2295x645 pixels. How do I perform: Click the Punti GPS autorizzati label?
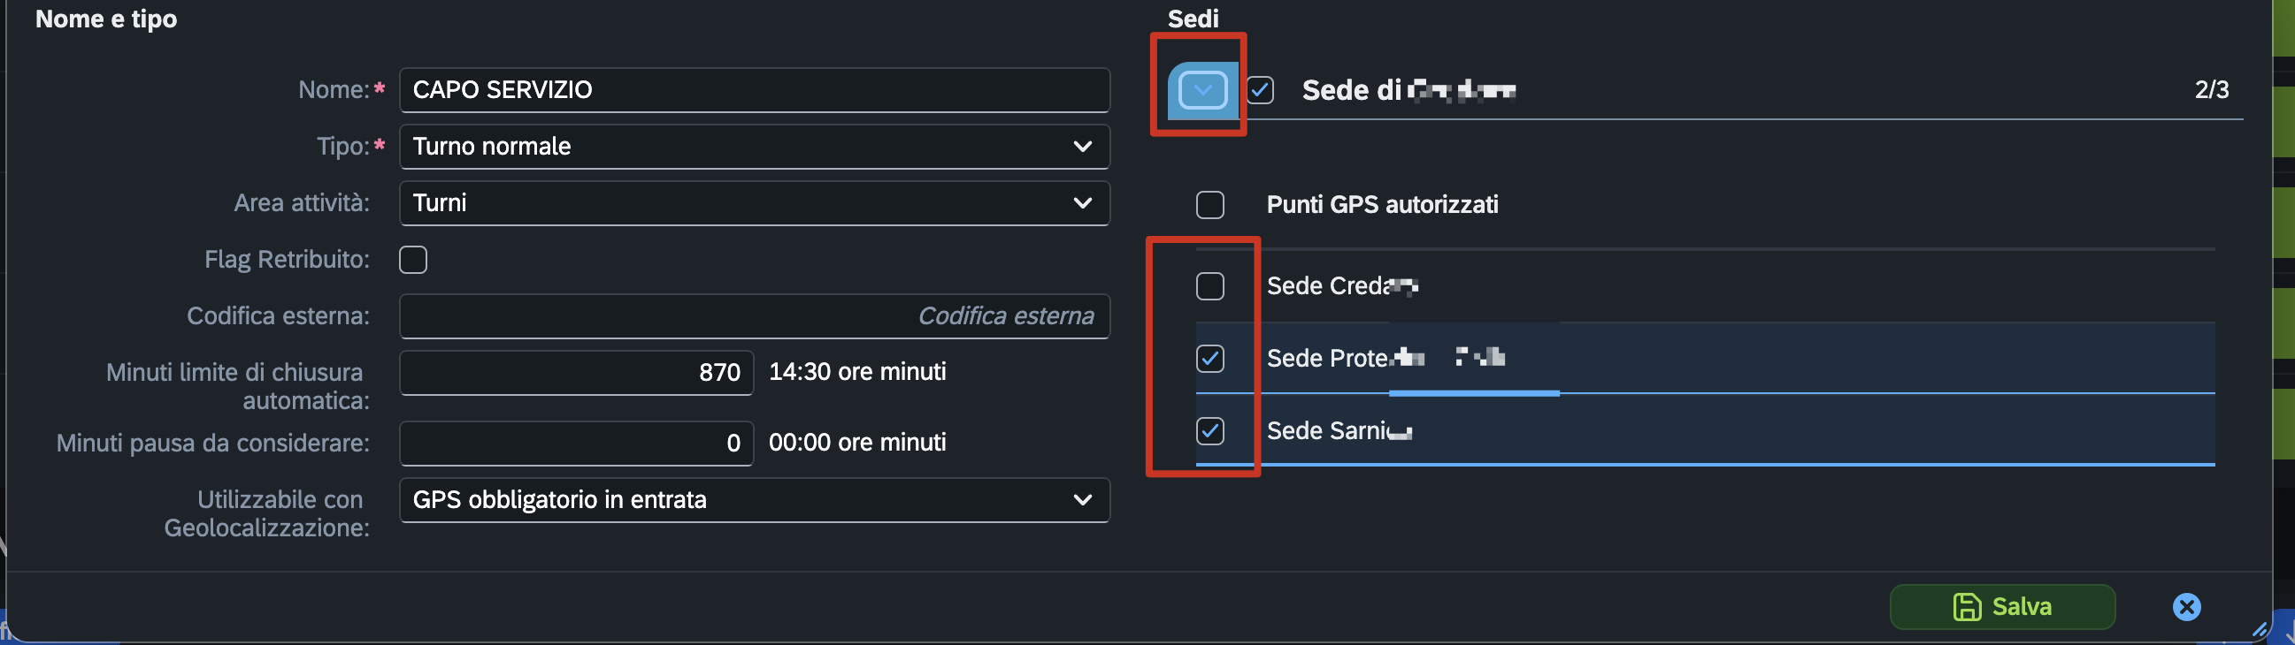[1382, 205]
